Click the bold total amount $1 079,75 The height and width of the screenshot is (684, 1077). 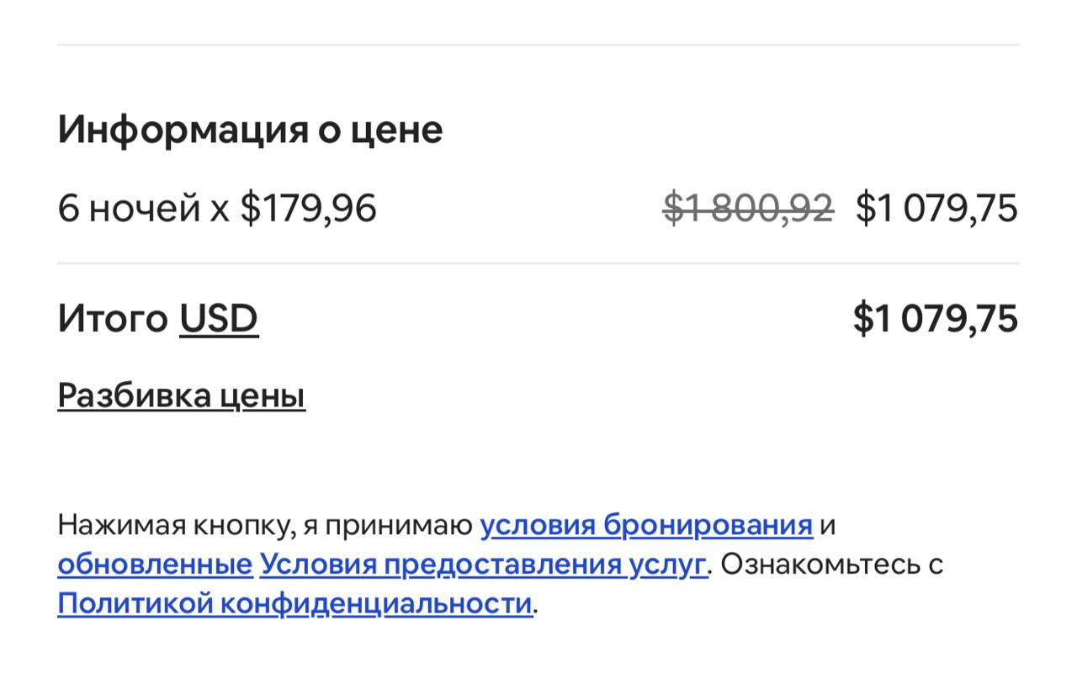click(x=935, y=319)
